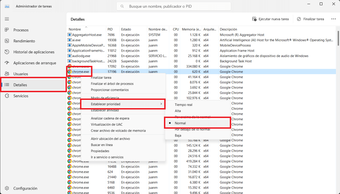
Task: Choose Finalizar el árbol de procesos
Action: click(112, 84)
